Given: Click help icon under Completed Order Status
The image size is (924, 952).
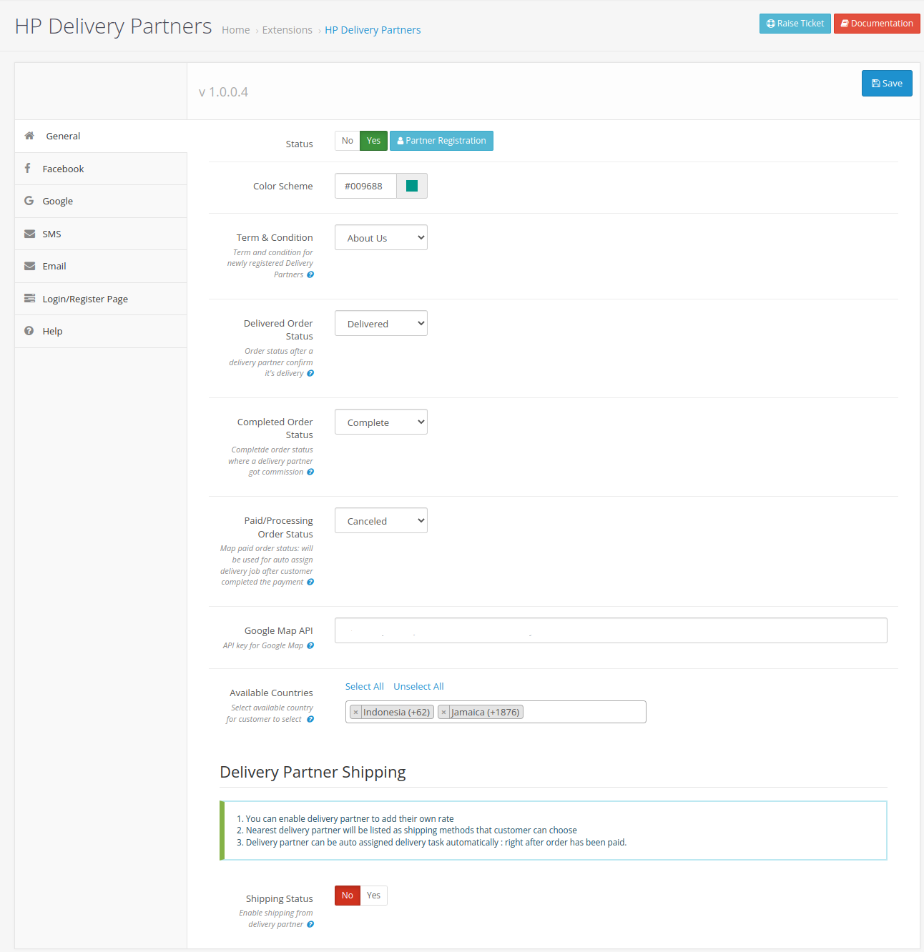Looking at the screenshot, I should point(310,472).
